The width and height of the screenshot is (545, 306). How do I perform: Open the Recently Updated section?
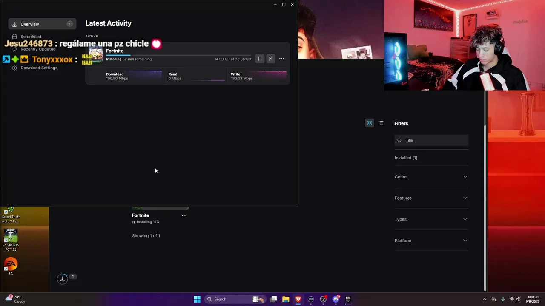(x=38, y=49)
